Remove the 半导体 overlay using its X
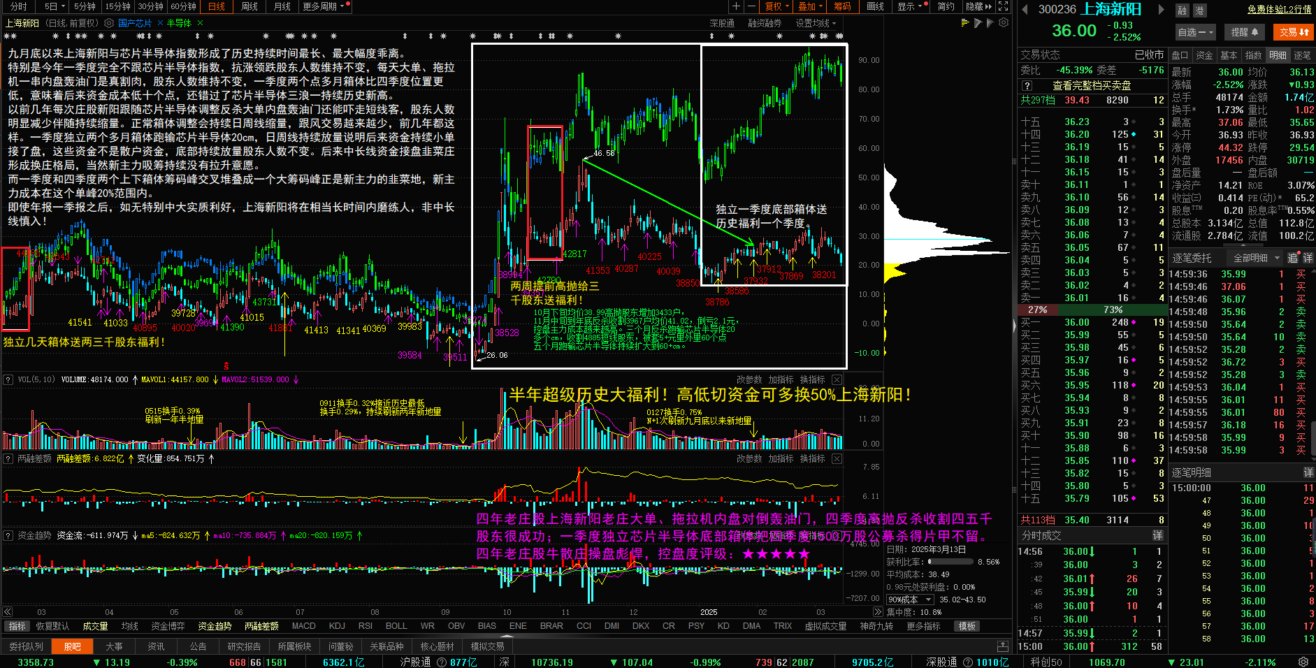The image size is (1316, 668). tap(199, 23)
